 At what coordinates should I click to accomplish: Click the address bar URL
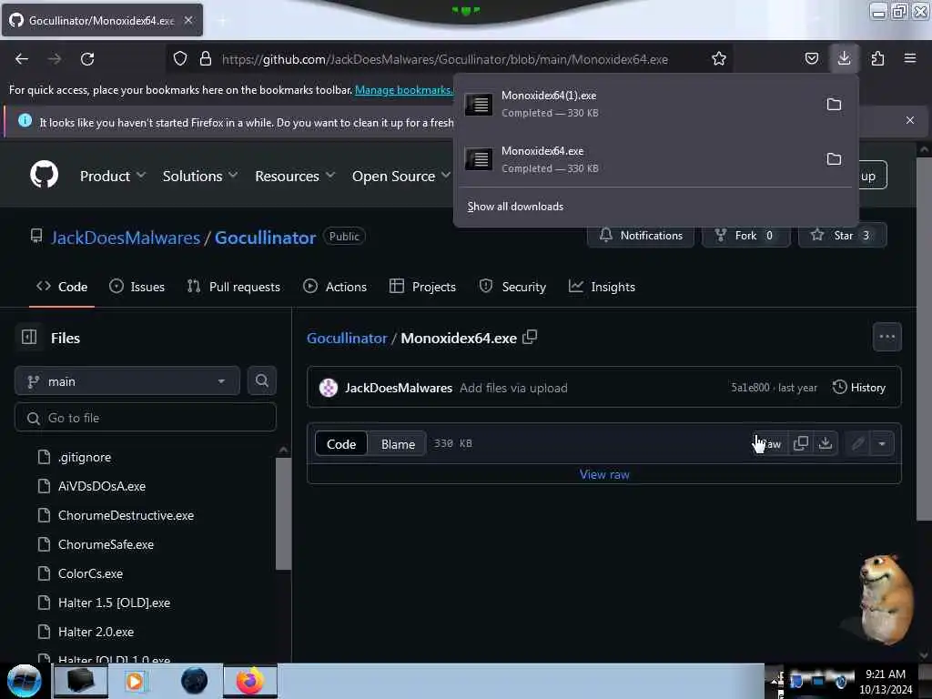click(x=444, y=59)
